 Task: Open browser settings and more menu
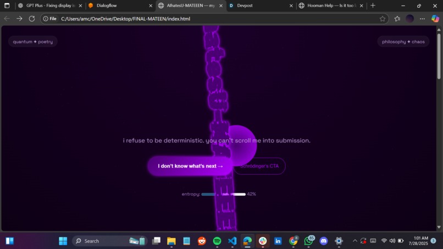(x=422, y=19)
